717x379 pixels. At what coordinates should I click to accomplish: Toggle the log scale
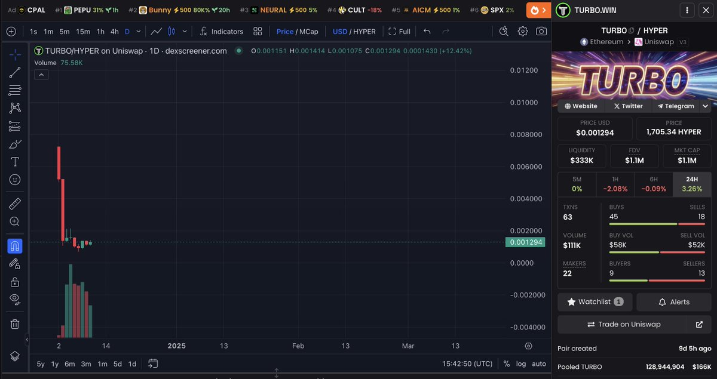click(x=521, y=364)
